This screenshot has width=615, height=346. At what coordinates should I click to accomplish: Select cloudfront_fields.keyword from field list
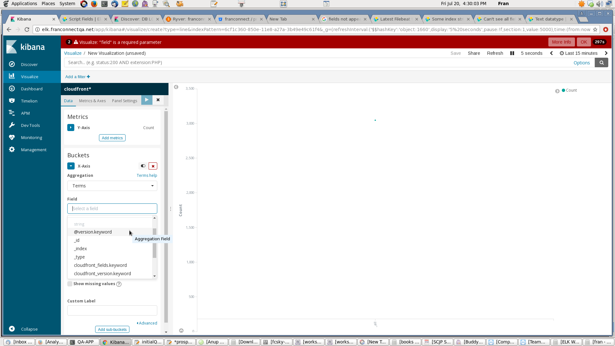click(100, 265)
